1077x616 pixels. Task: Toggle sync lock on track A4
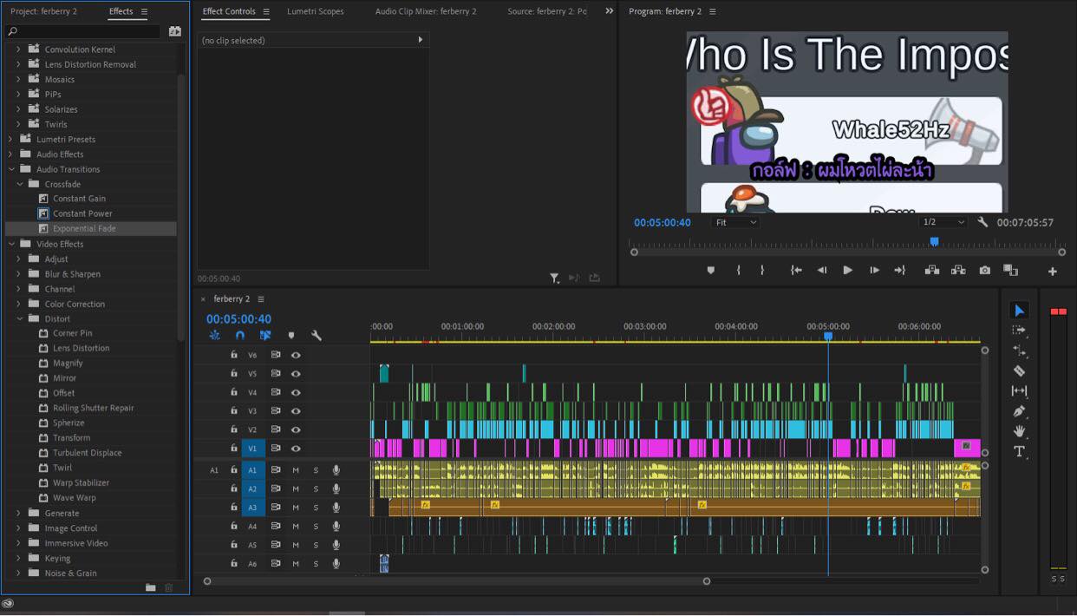click(x=275, y=527)
